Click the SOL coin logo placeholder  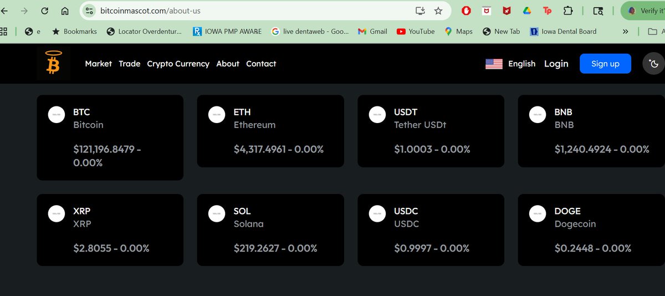click(217, 214)
